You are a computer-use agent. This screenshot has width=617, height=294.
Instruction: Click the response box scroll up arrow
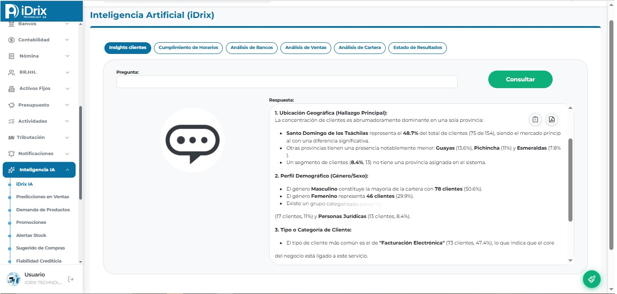pyautogui.click(x=570, y=108)
